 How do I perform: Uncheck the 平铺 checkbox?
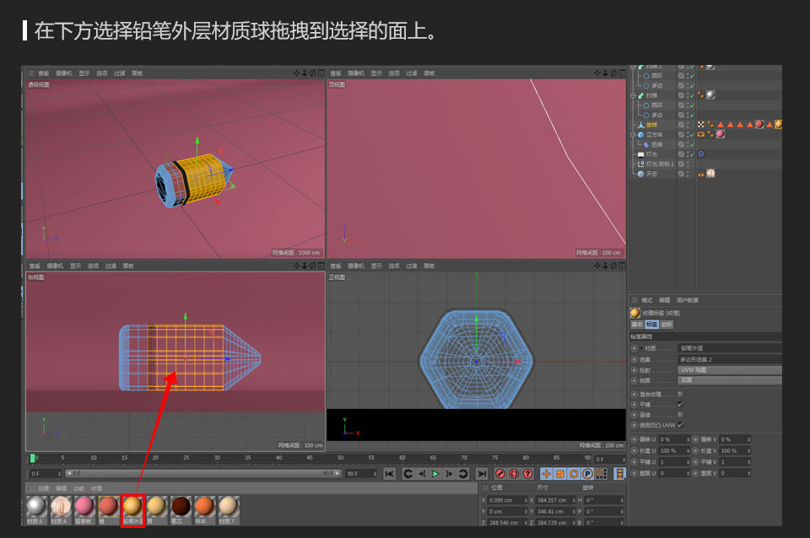tap(679, 404)
